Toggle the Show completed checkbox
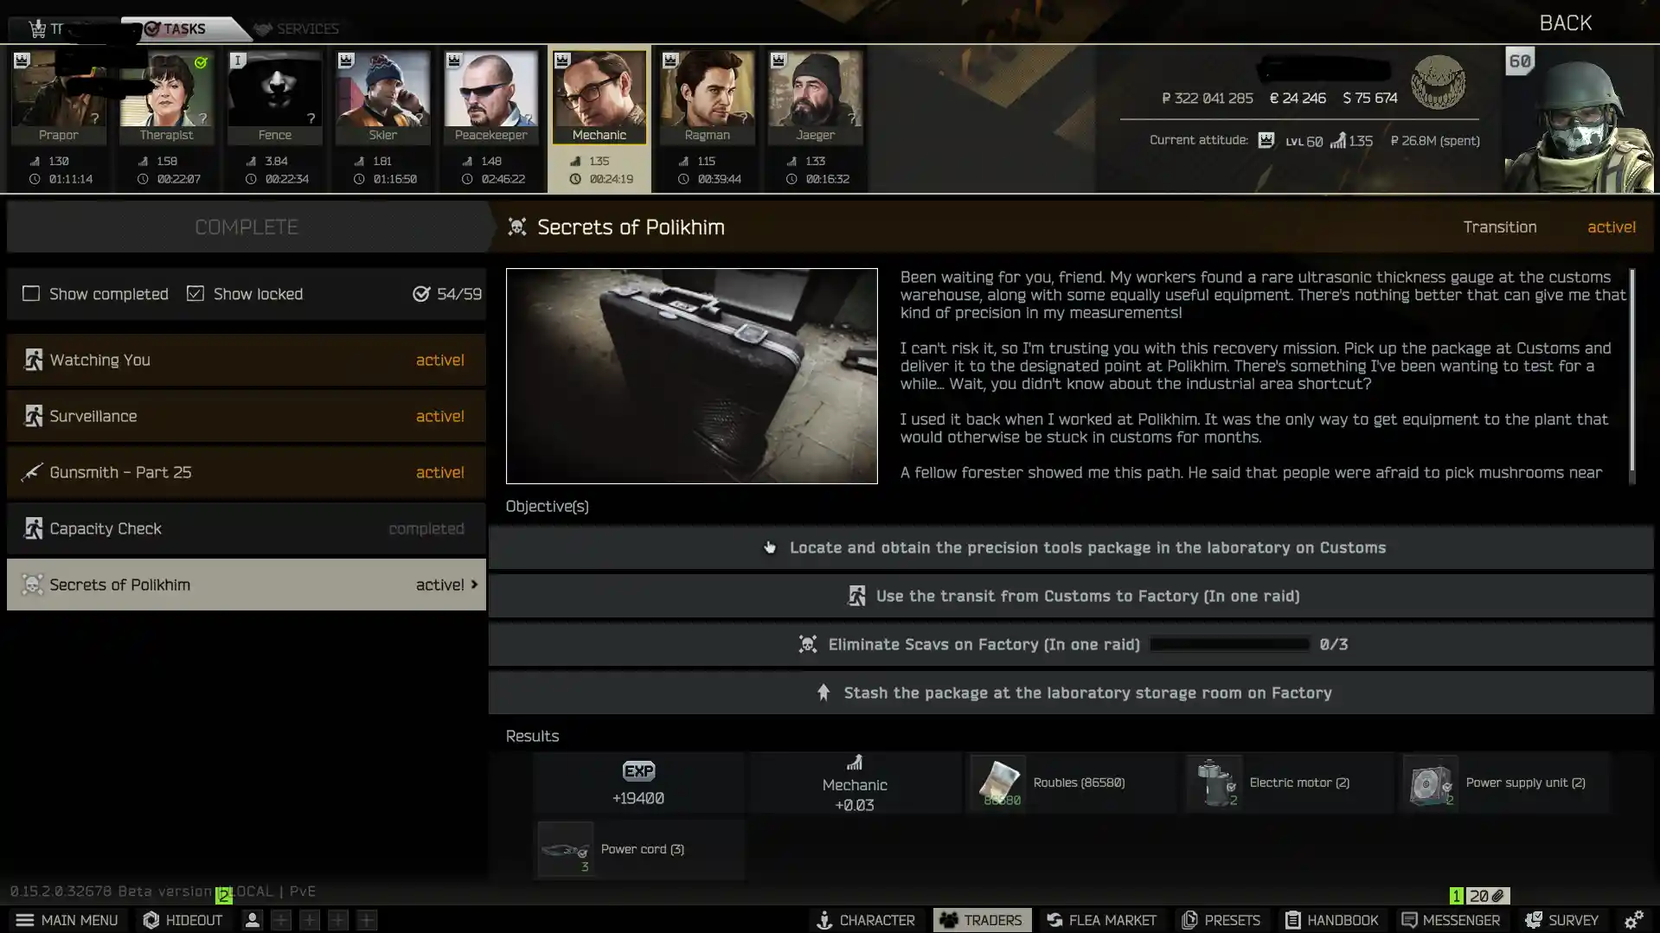 (x=31, y=294)
